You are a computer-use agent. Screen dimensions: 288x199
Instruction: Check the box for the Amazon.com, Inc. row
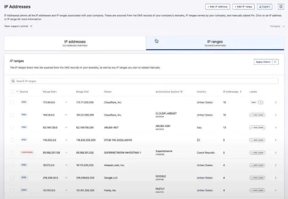click(12, 165)
